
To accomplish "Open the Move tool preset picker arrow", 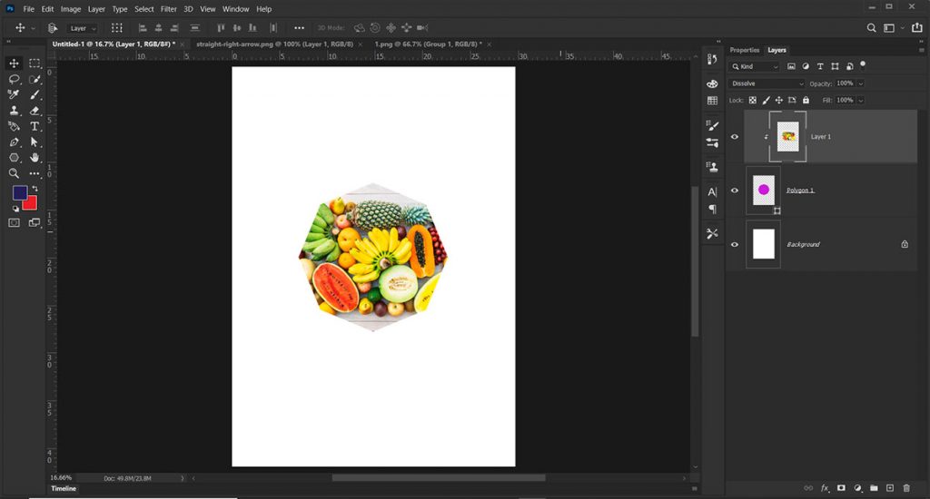I will coord(33,28).
